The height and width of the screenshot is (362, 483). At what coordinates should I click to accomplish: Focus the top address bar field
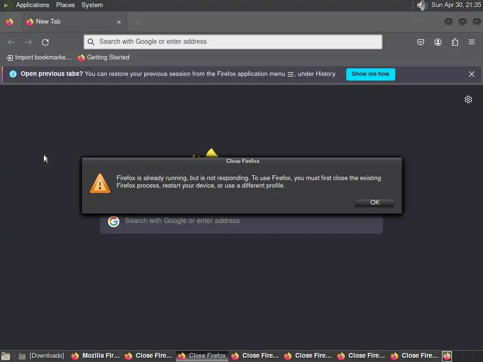coord(233,42)
